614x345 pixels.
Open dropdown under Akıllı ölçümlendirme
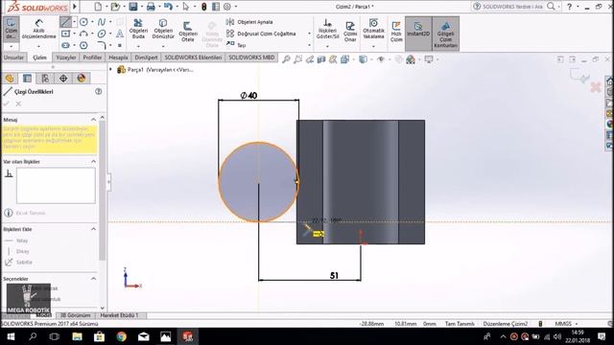38,47
